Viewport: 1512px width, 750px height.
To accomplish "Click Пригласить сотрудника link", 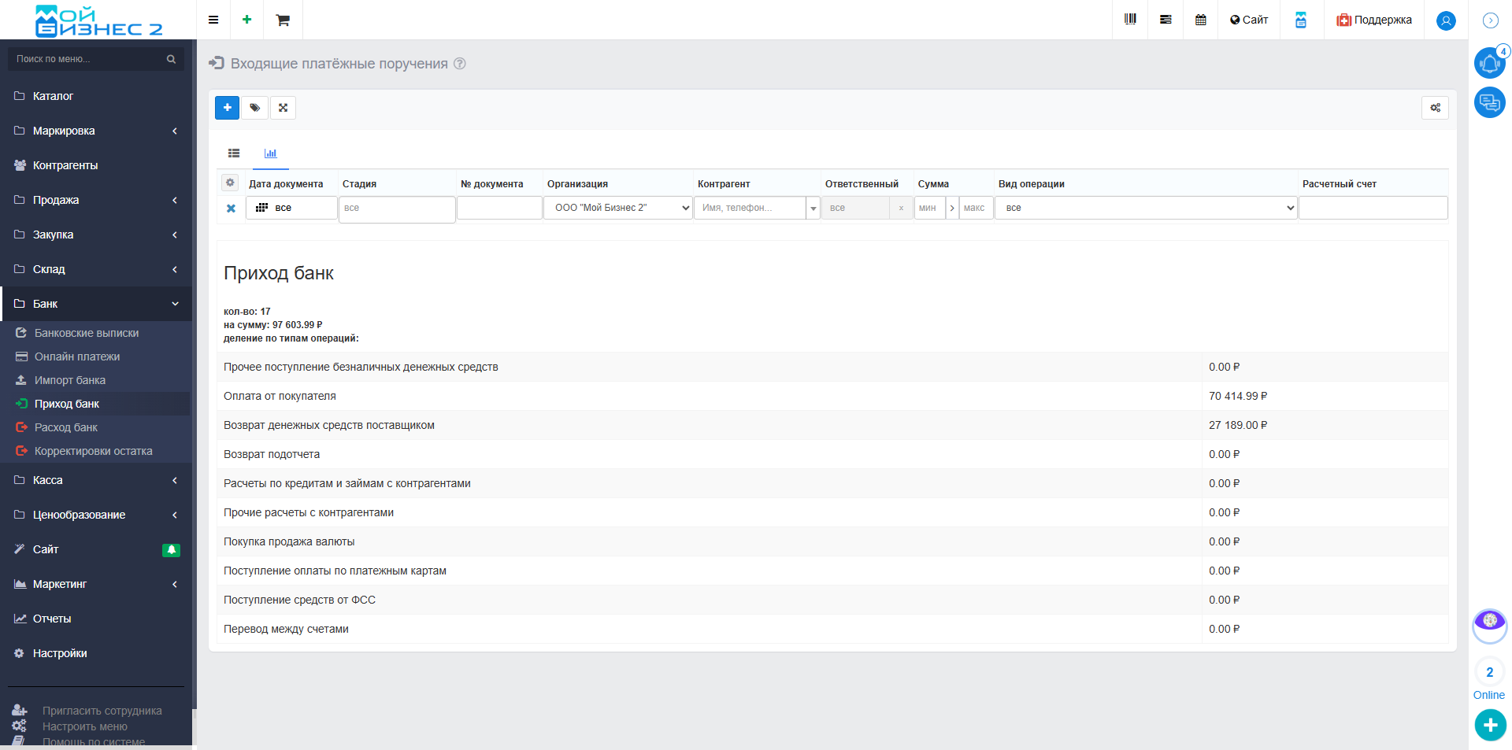I will point(102,711).
